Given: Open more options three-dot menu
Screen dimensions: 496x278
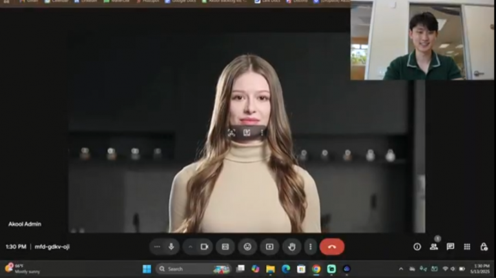Looking at the screenshot, I should pos(310,246).
